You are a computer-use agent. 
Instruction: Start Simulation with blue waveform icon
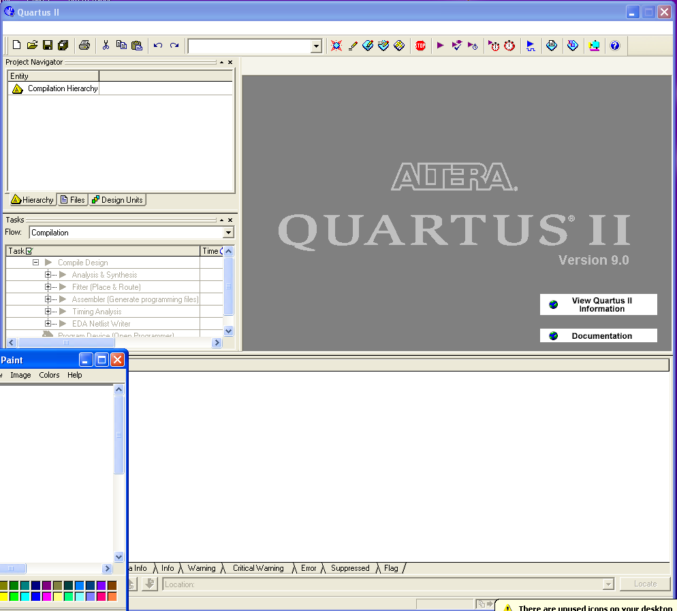531,46
